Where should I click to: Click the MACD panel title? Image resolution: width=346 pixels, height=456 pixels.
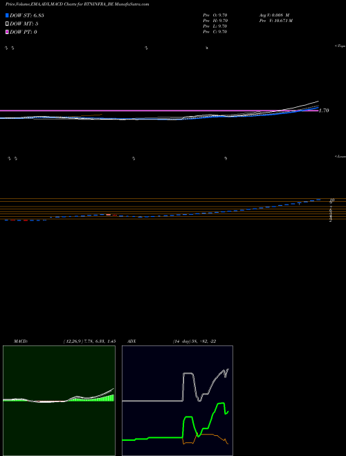(x=21, y=341)
